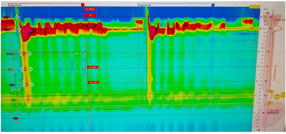The width and height of the screenshot is (286, 134).
Task: Select 'Un pico' label on P-7 channel
Action: [93, 67]
